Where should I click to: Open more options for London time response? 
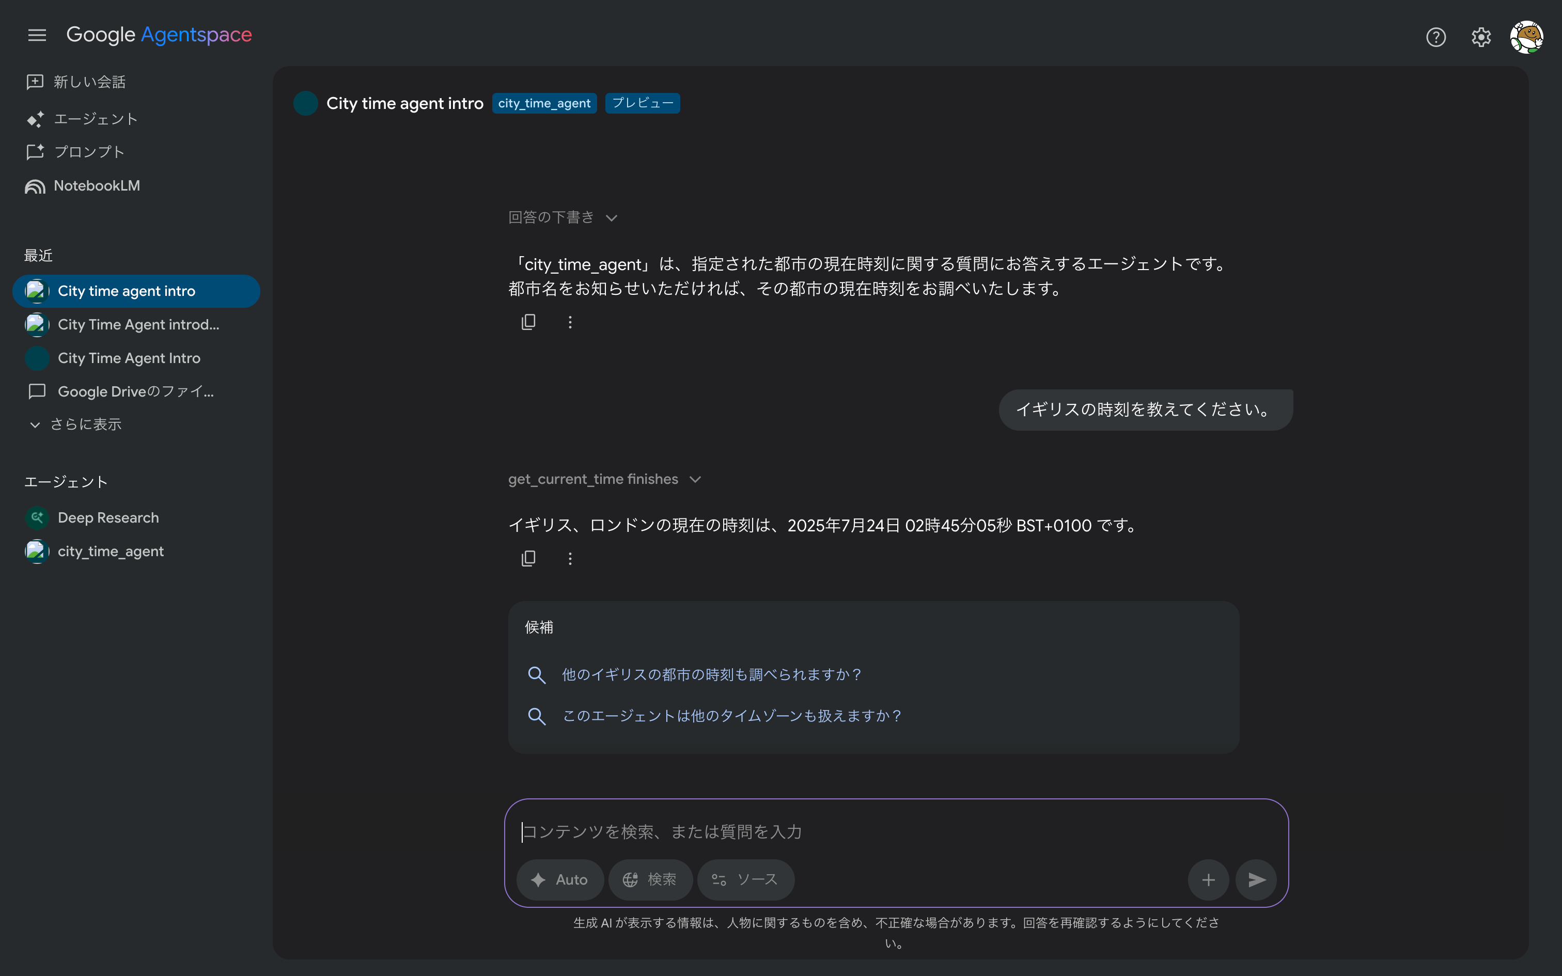point(570,558)
